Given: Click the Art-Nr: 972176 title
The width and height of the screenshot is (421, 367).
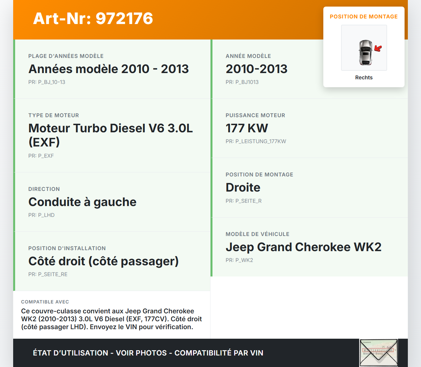Looking at the screenshot, I should (x=93, y=19).
